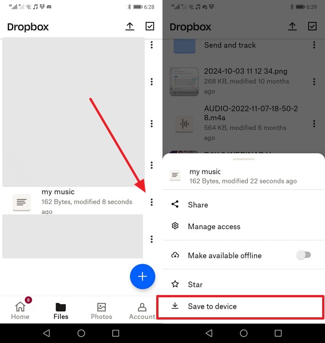Open three-dot menu for Send and track folder
The height and width of the screenshot is (343, 325).
(x=314, y=45)
